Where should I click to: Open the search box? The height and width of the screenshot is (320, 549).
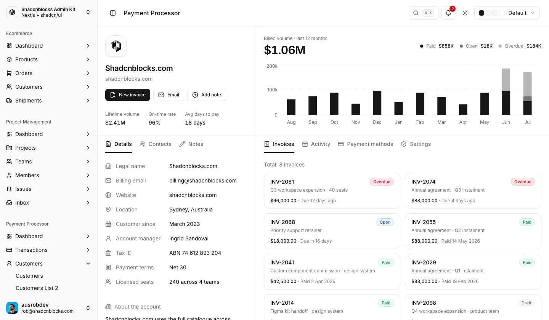point(423,13)
